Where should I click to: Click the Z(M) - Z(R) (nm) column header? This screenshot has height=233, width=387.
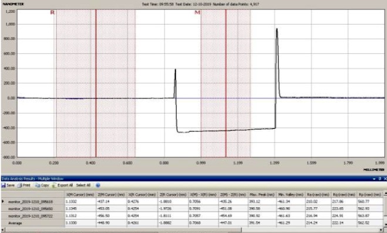[233, 194]
